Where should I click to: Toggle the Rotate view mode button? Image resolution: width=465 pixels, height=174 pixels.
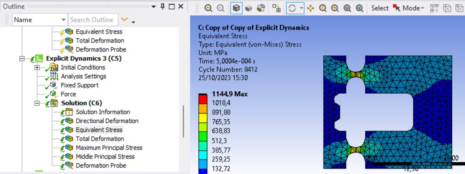(x=292, y=8)
